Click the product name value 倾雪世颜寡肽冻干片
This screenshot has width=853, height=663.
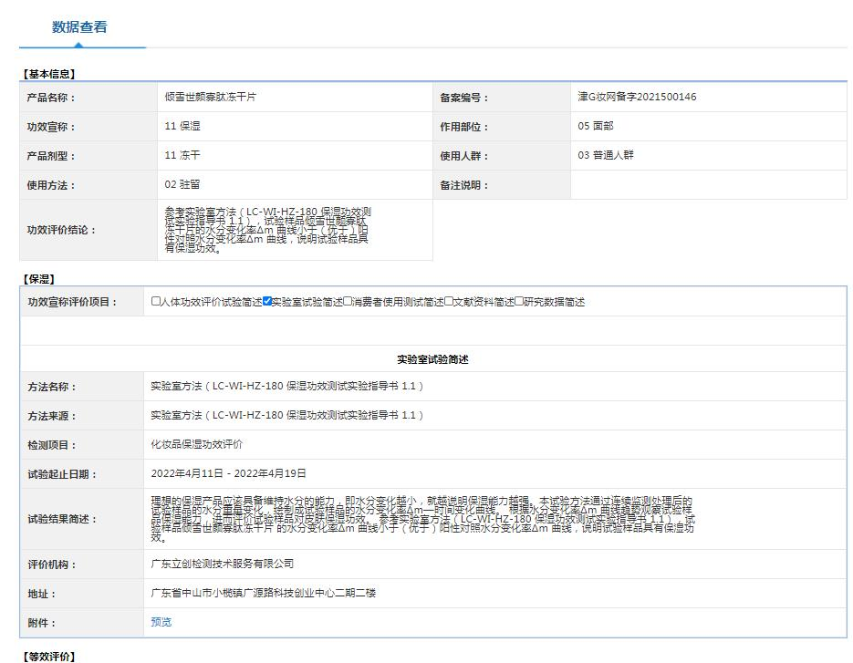click(x=210, y=97)
